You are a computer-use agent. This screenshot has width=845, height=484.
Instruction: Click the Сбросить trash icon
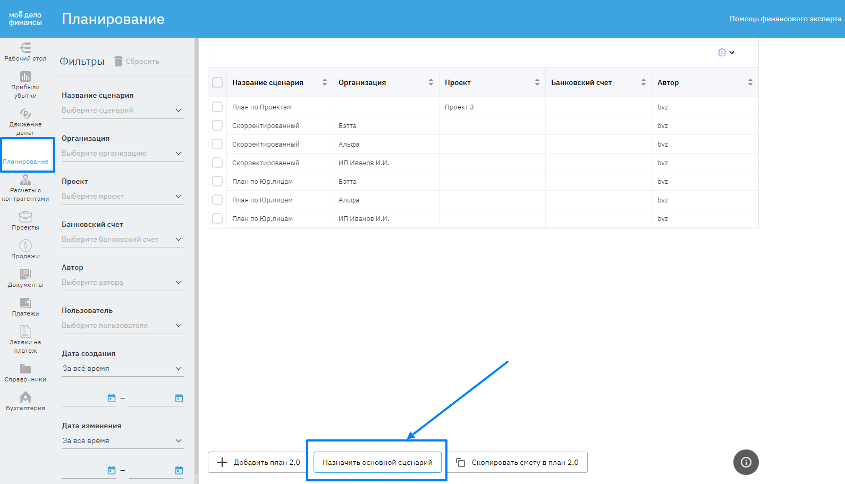(119, 61)
